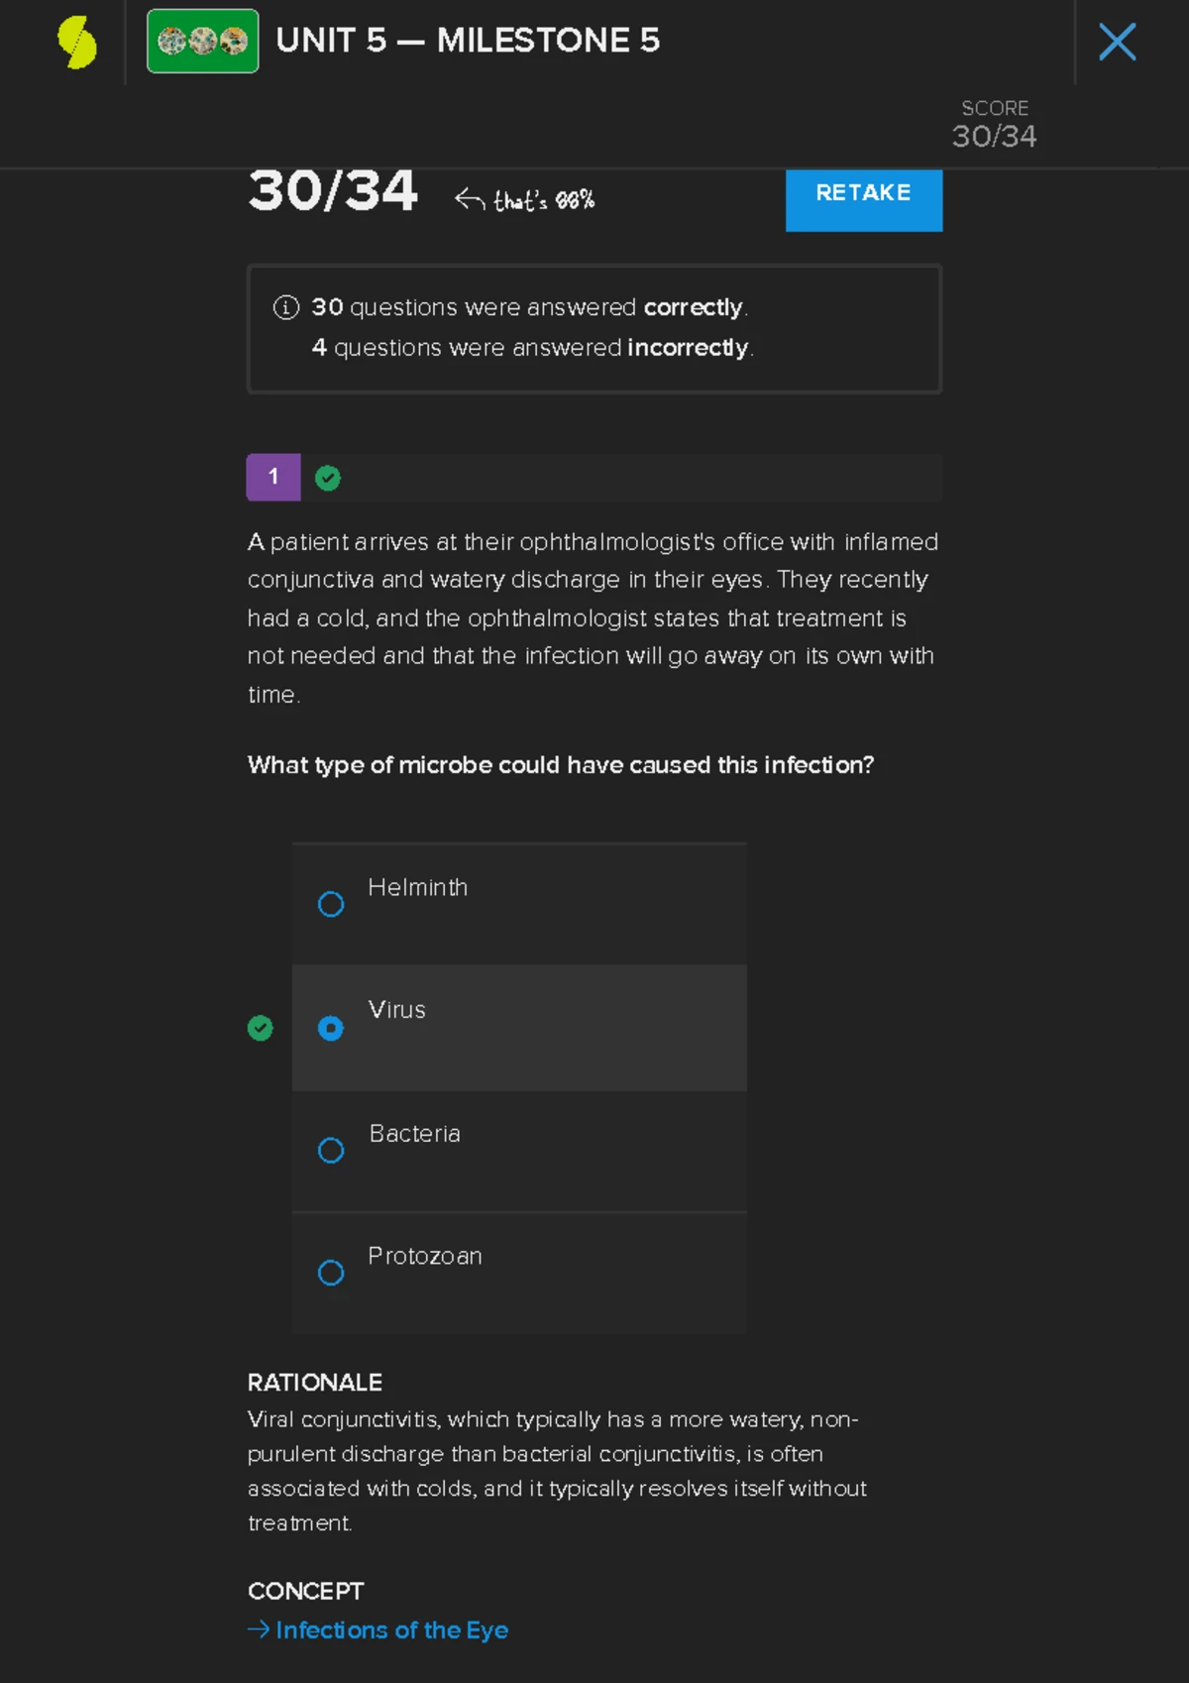1189x1683 pixels.
Task: Open the Infections of the Eye concept link
Action: [x=391, y=1629]
